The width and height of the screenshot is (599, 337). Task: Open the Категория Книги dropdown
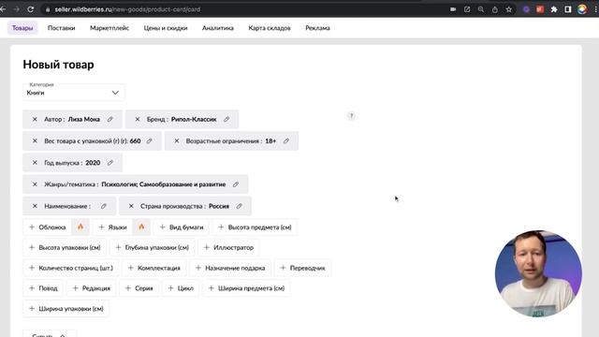[x=73, y=93]
